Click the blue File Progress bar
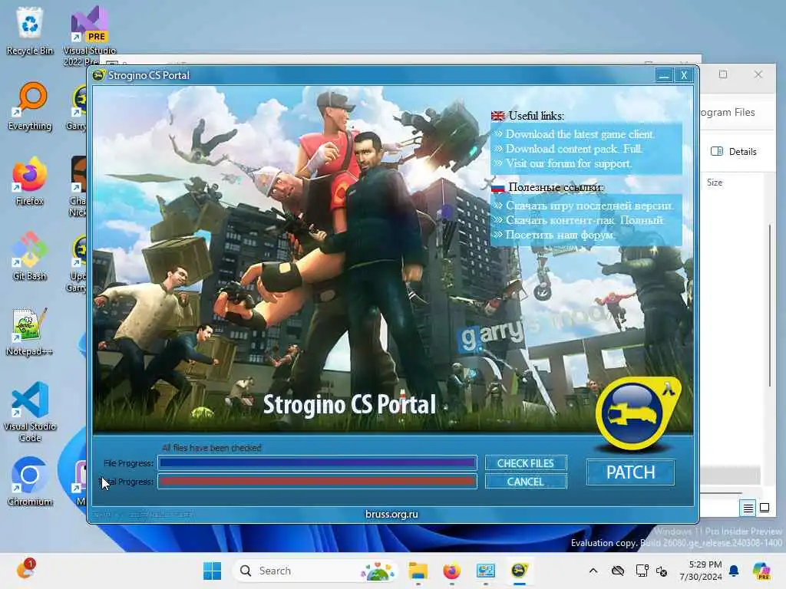Image resolution: width=786 pixels, height=589 pixels. pos(317,462)
